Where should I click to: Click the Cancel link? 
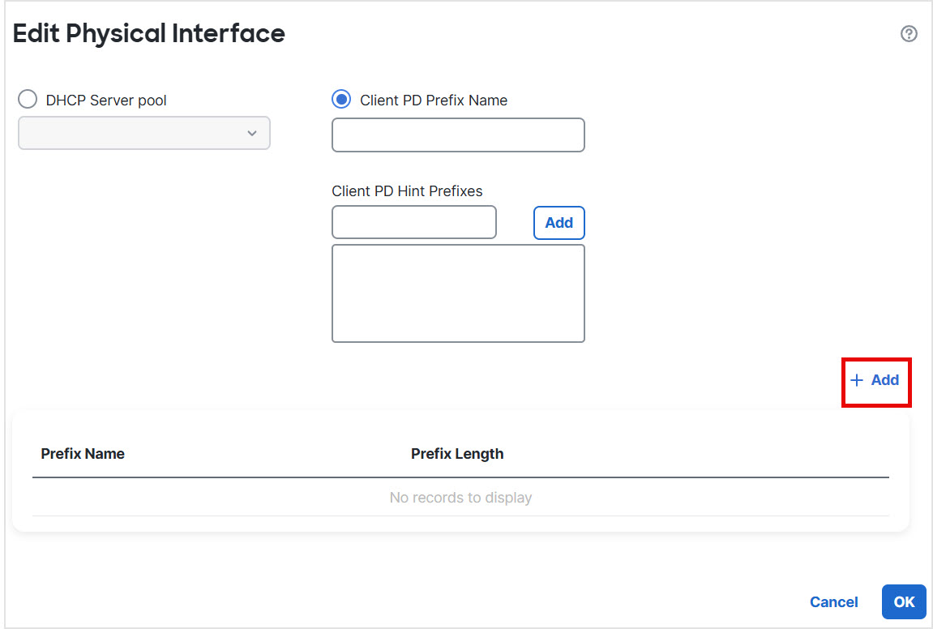click(x=833, y=602)
